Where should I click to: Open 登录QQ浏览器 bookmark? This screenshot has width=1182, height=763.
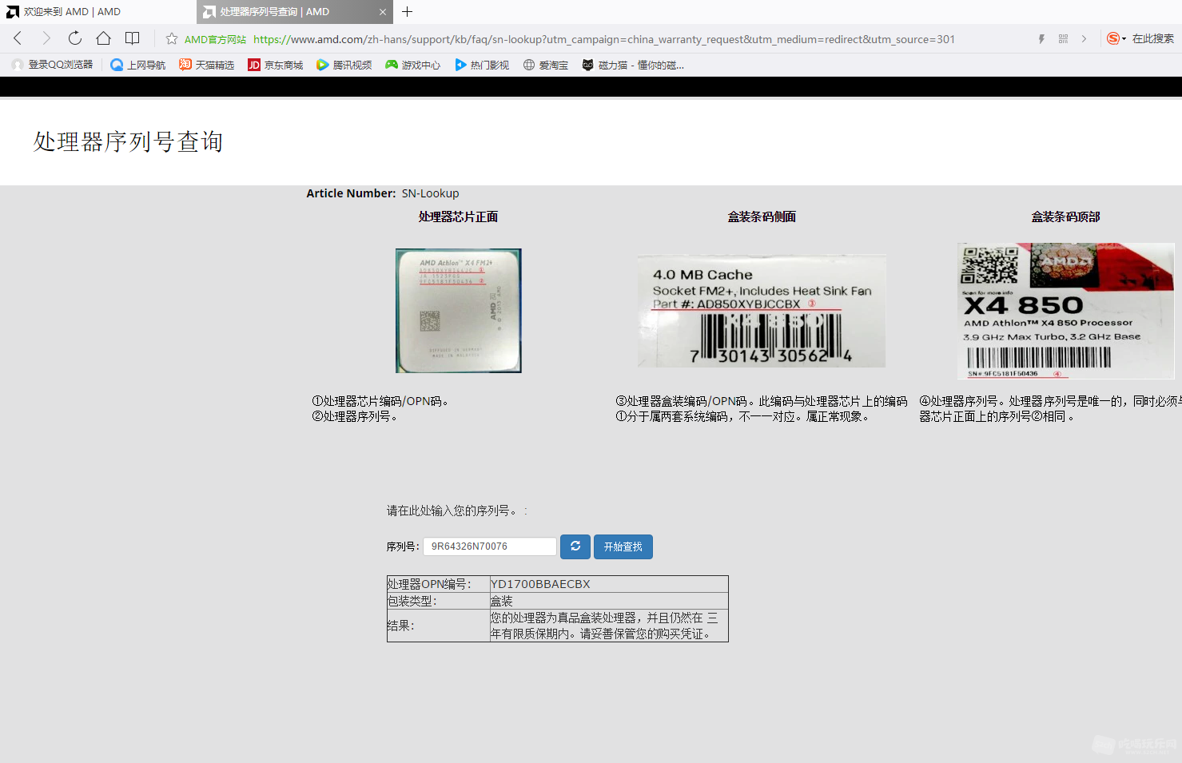pyautogui.click(x=52, y=65)
